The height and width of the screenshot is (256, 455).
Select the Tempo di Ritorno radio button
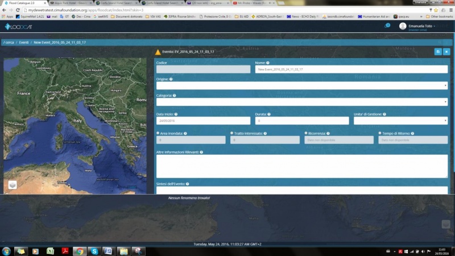[x=380, y=133]
